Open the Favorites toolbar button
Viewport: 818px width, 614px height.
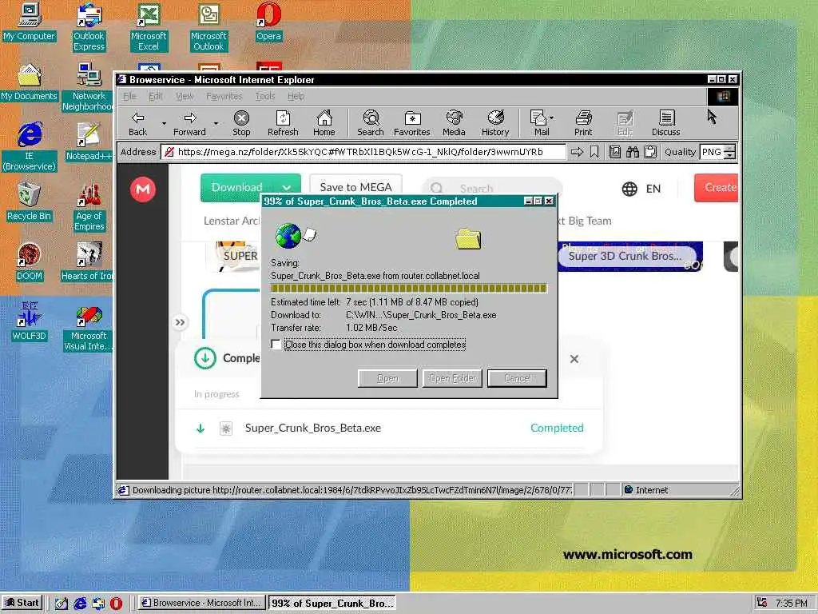411,124
